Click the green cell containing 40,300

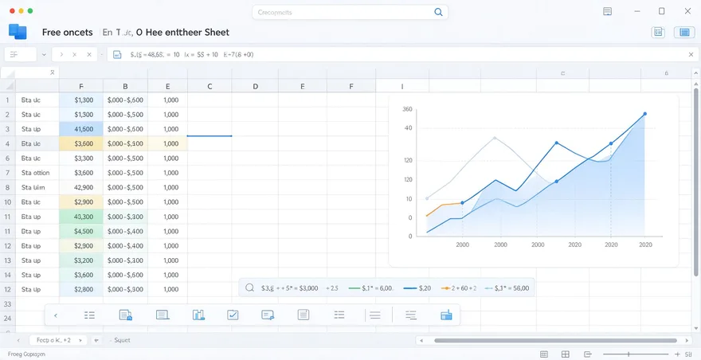coord(81,217)
